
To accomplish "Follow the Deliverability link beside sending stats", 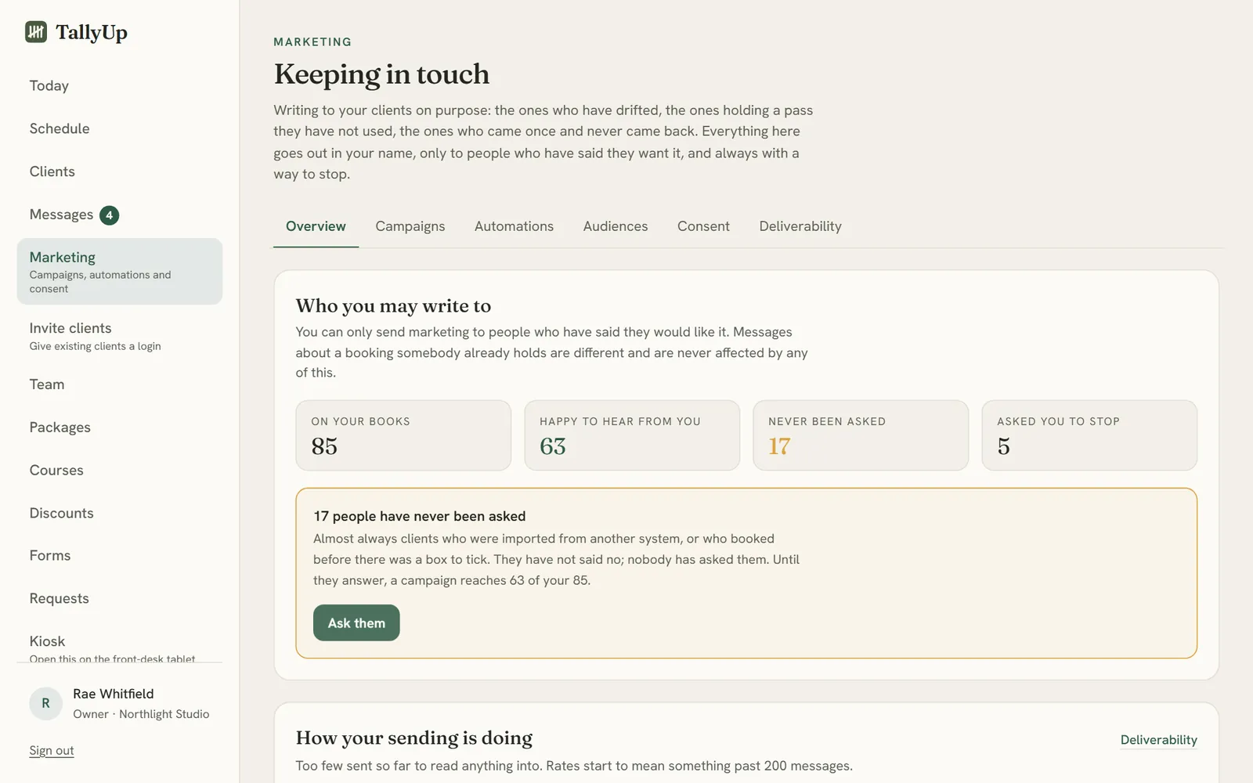I will 1158,740.
